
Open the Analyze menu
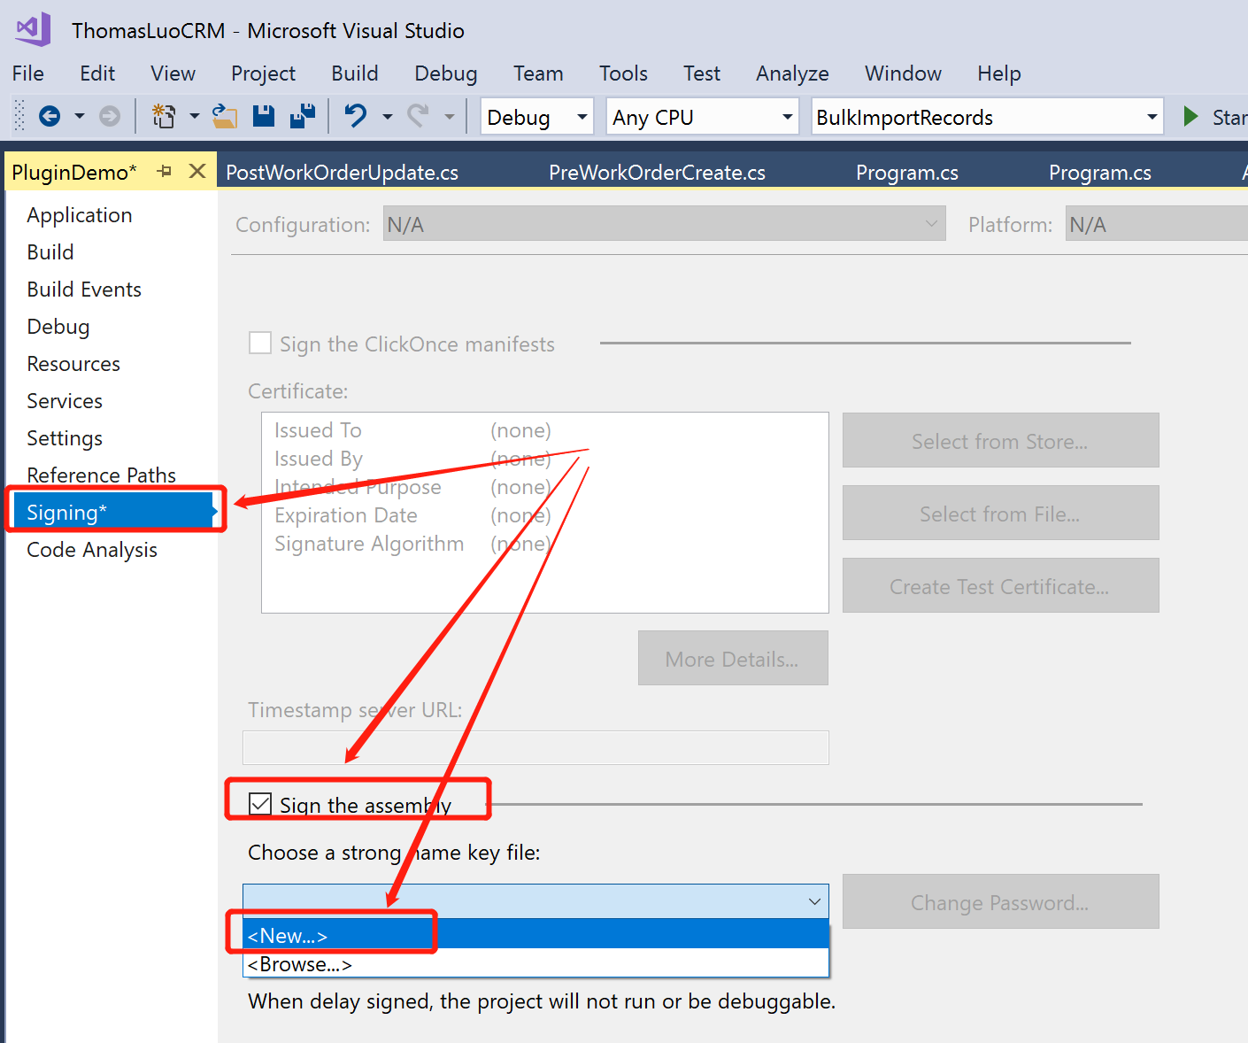point(792,73)
